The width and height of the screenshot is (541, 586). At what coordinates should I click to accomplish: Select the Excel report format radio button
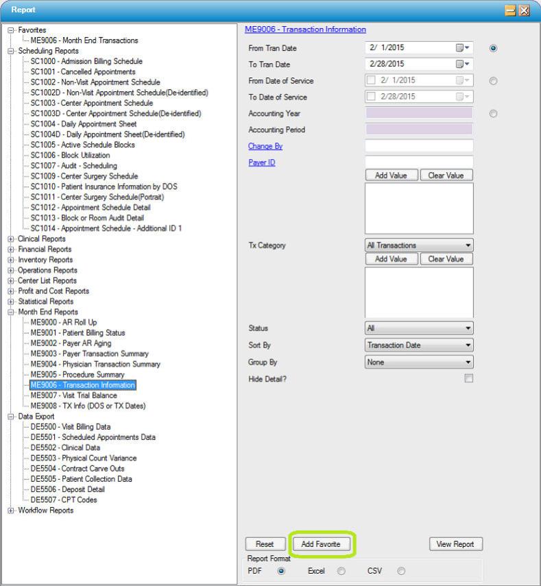(341, 571)
